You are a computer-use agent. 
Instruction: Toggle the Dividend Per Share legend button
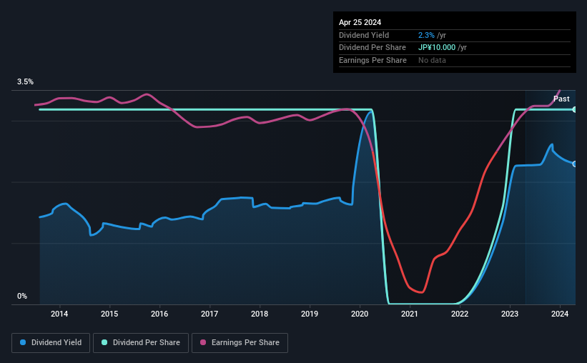[x=141, y=343]
